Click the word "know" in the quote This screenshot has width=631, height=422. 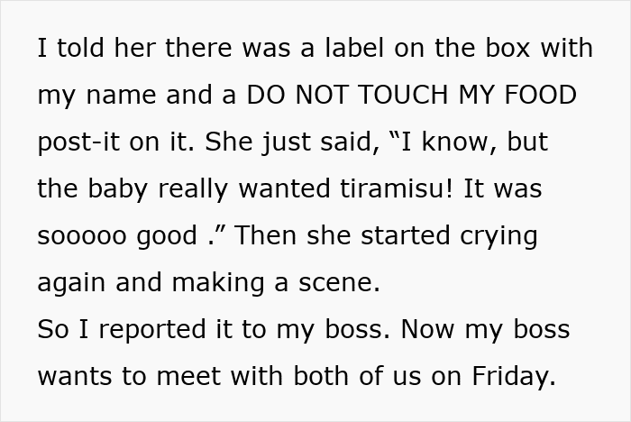(436, 142)
